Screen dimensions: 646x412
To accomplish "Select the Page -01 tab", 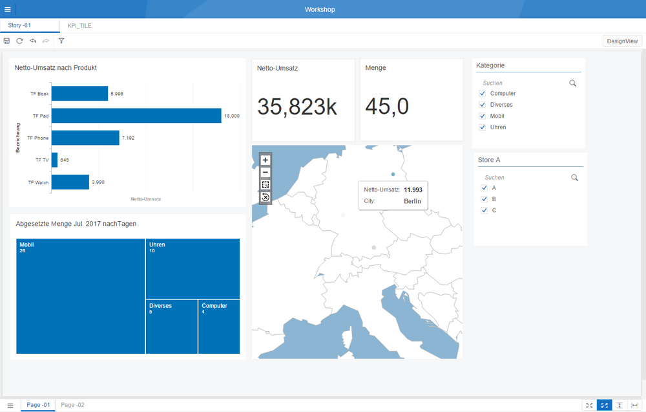I will pyautogui.click(x=38, y=405).
